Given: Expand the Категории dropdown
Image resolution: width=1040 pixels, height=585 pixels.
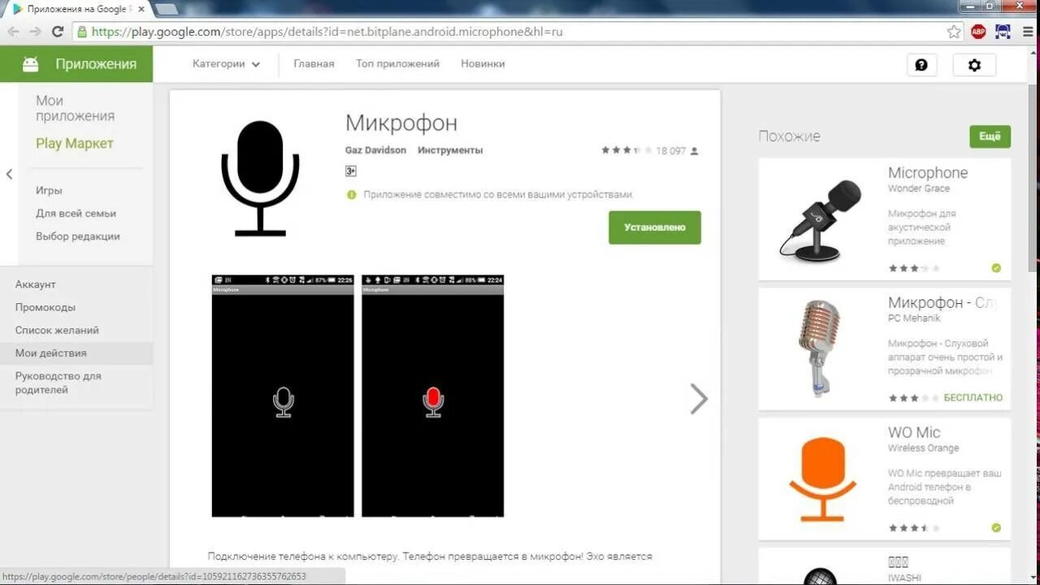Looking at the screenshot, I should [x=226, y=63].
